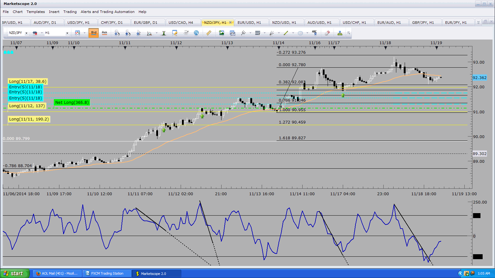495x278 pixels.
Task: Select the Fibonacci retracement lines tool
Action: pyautogui.click(x=257, y=33)
